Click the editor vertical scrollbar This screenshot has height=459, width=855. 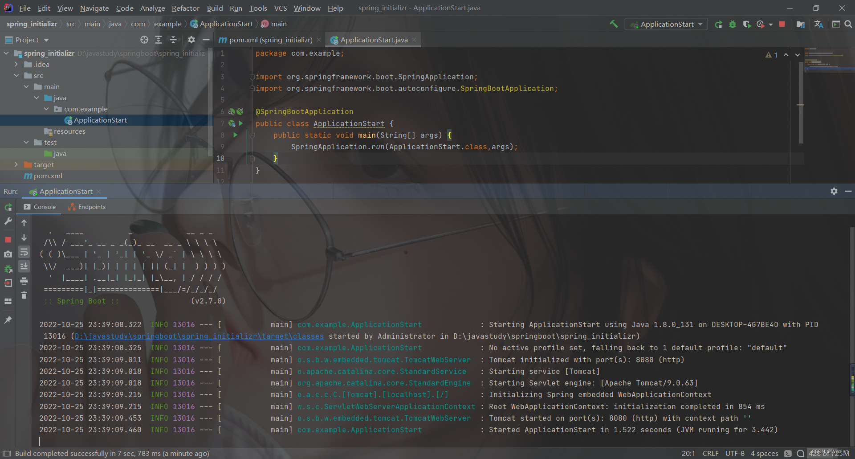coord(801,102)
